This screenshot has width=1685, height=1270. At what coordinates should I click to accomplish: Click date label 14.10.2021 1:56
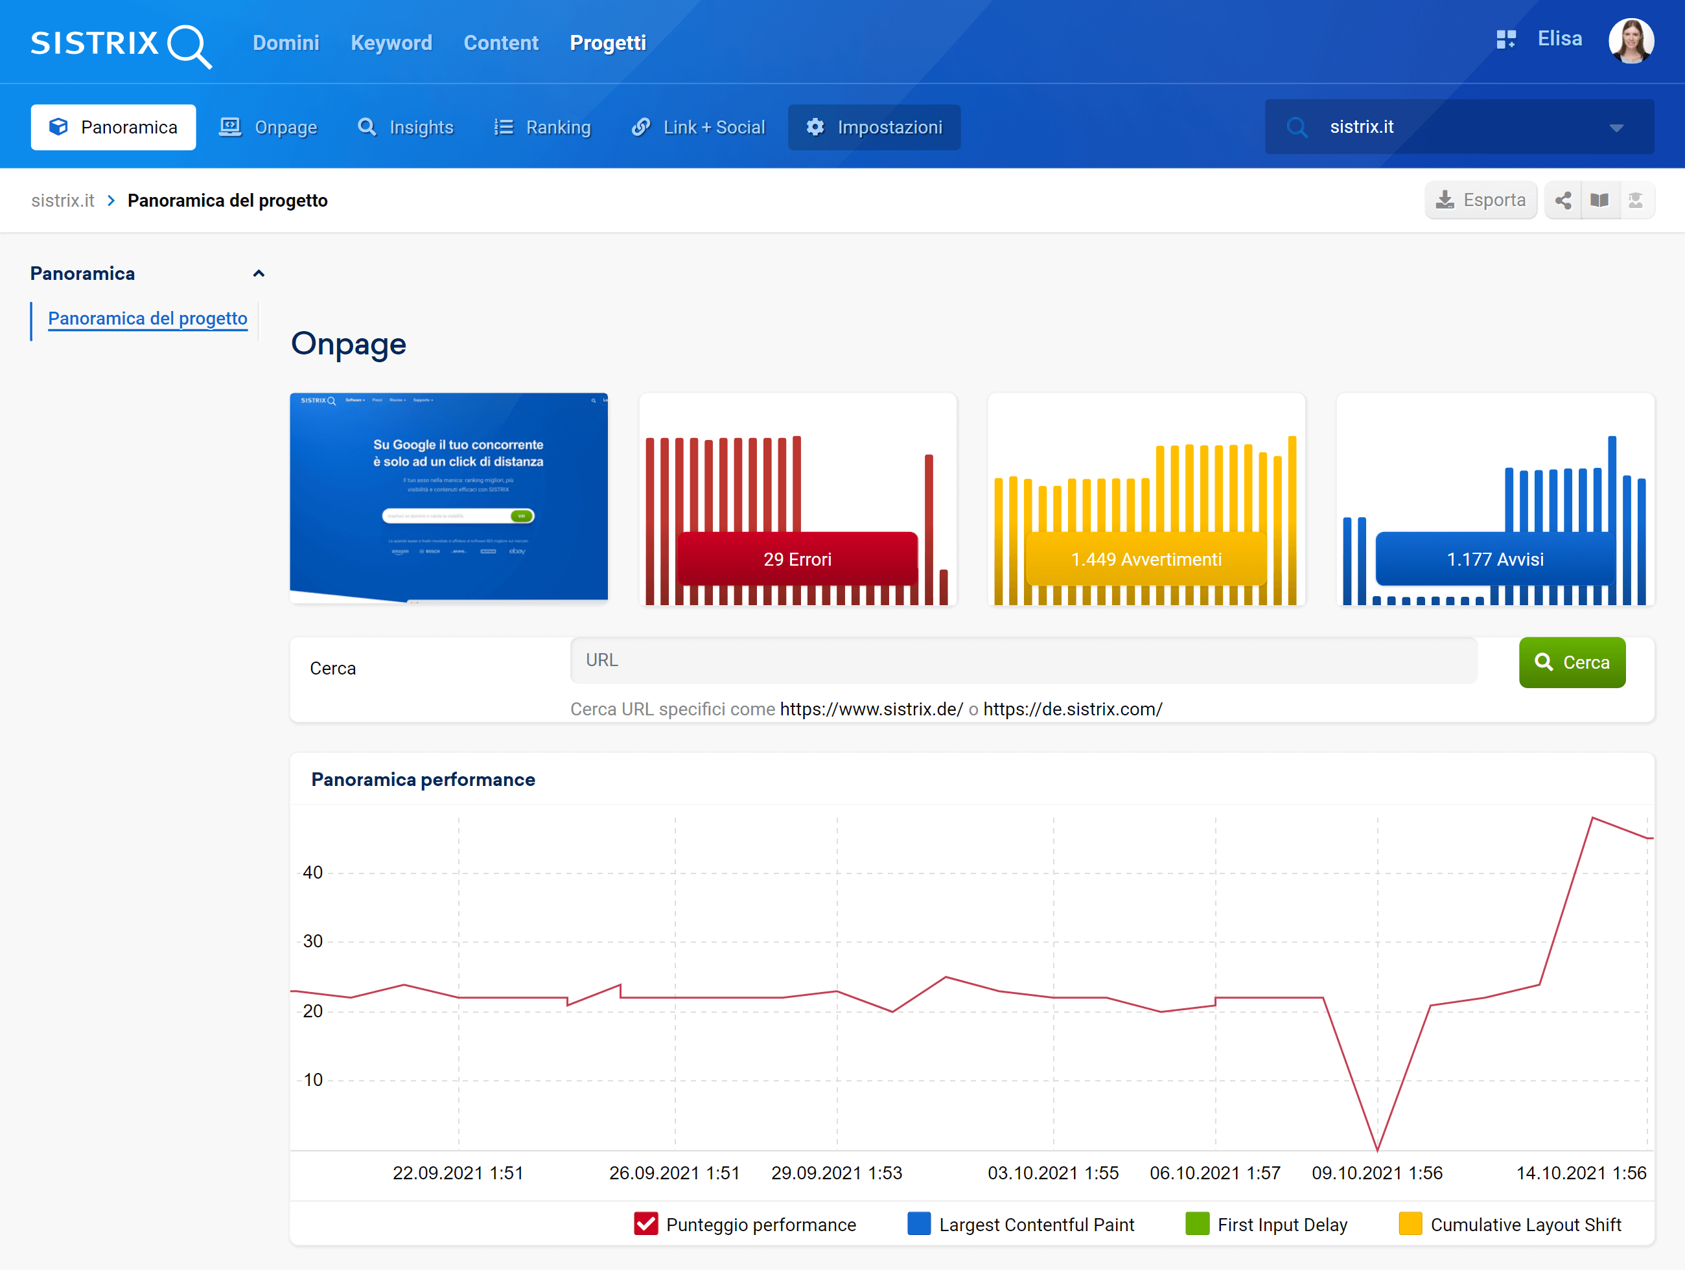tap(1581, 1173)
